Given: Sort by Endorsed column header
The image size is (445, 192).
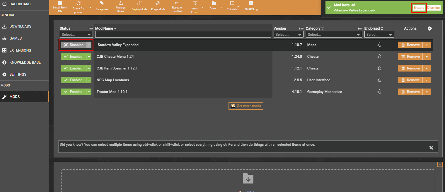Looking at the screenshot, I should coord(374,28).
